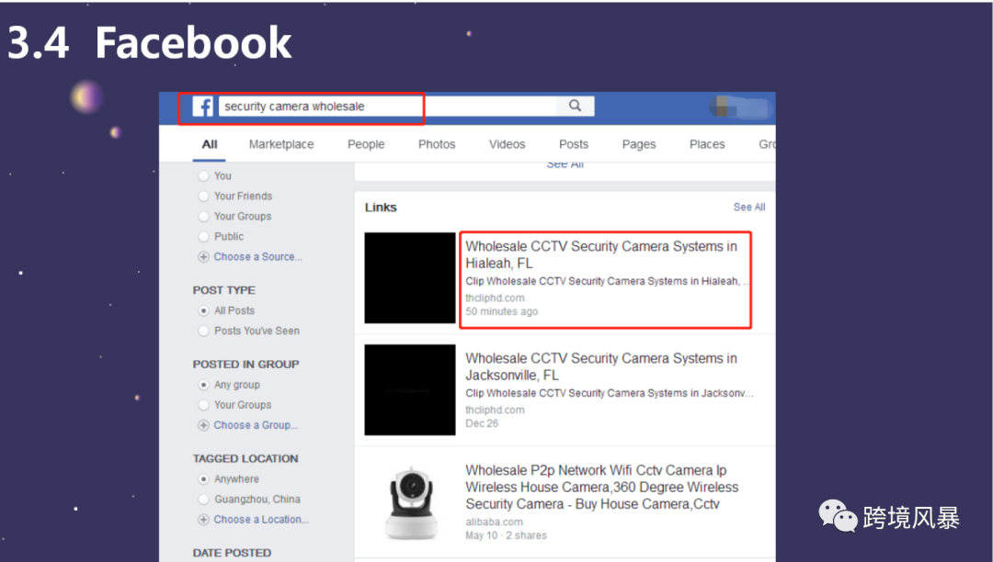Click thcliphd.com under the Jacksonville result

click(495, 410)
